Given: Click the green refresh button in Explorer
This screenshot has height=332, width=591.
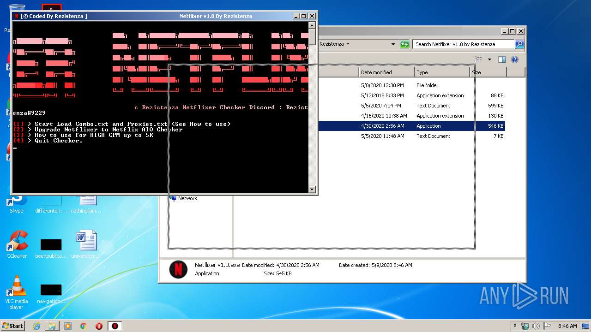Looking at the screenshot, I should [404, 44].
